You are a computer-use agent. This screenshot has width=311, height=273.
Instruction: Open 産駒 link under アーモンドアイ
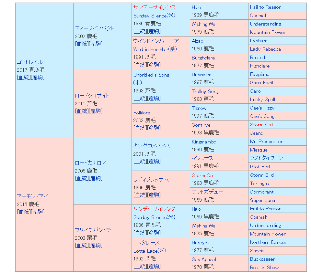[38, 212]
